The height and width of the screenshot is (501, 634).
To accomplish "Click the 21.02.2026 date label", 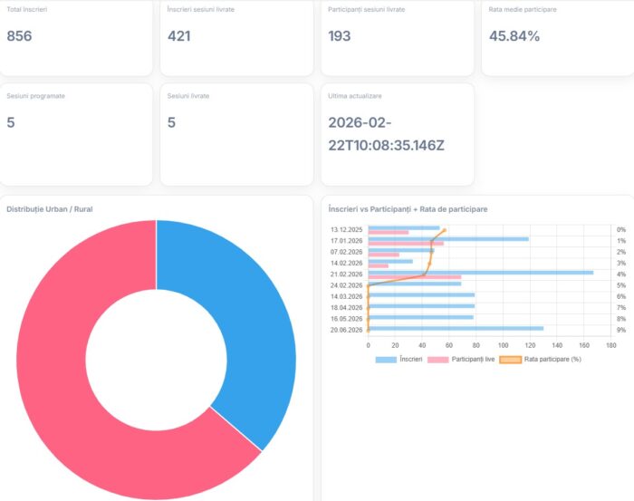I will click(346, 275).
